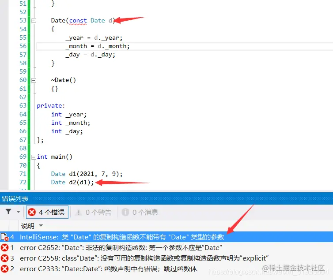333x280 pixels.
Task: Click the line number 60 in gutter
Action: pyautogui.click(x=23, y=80)
